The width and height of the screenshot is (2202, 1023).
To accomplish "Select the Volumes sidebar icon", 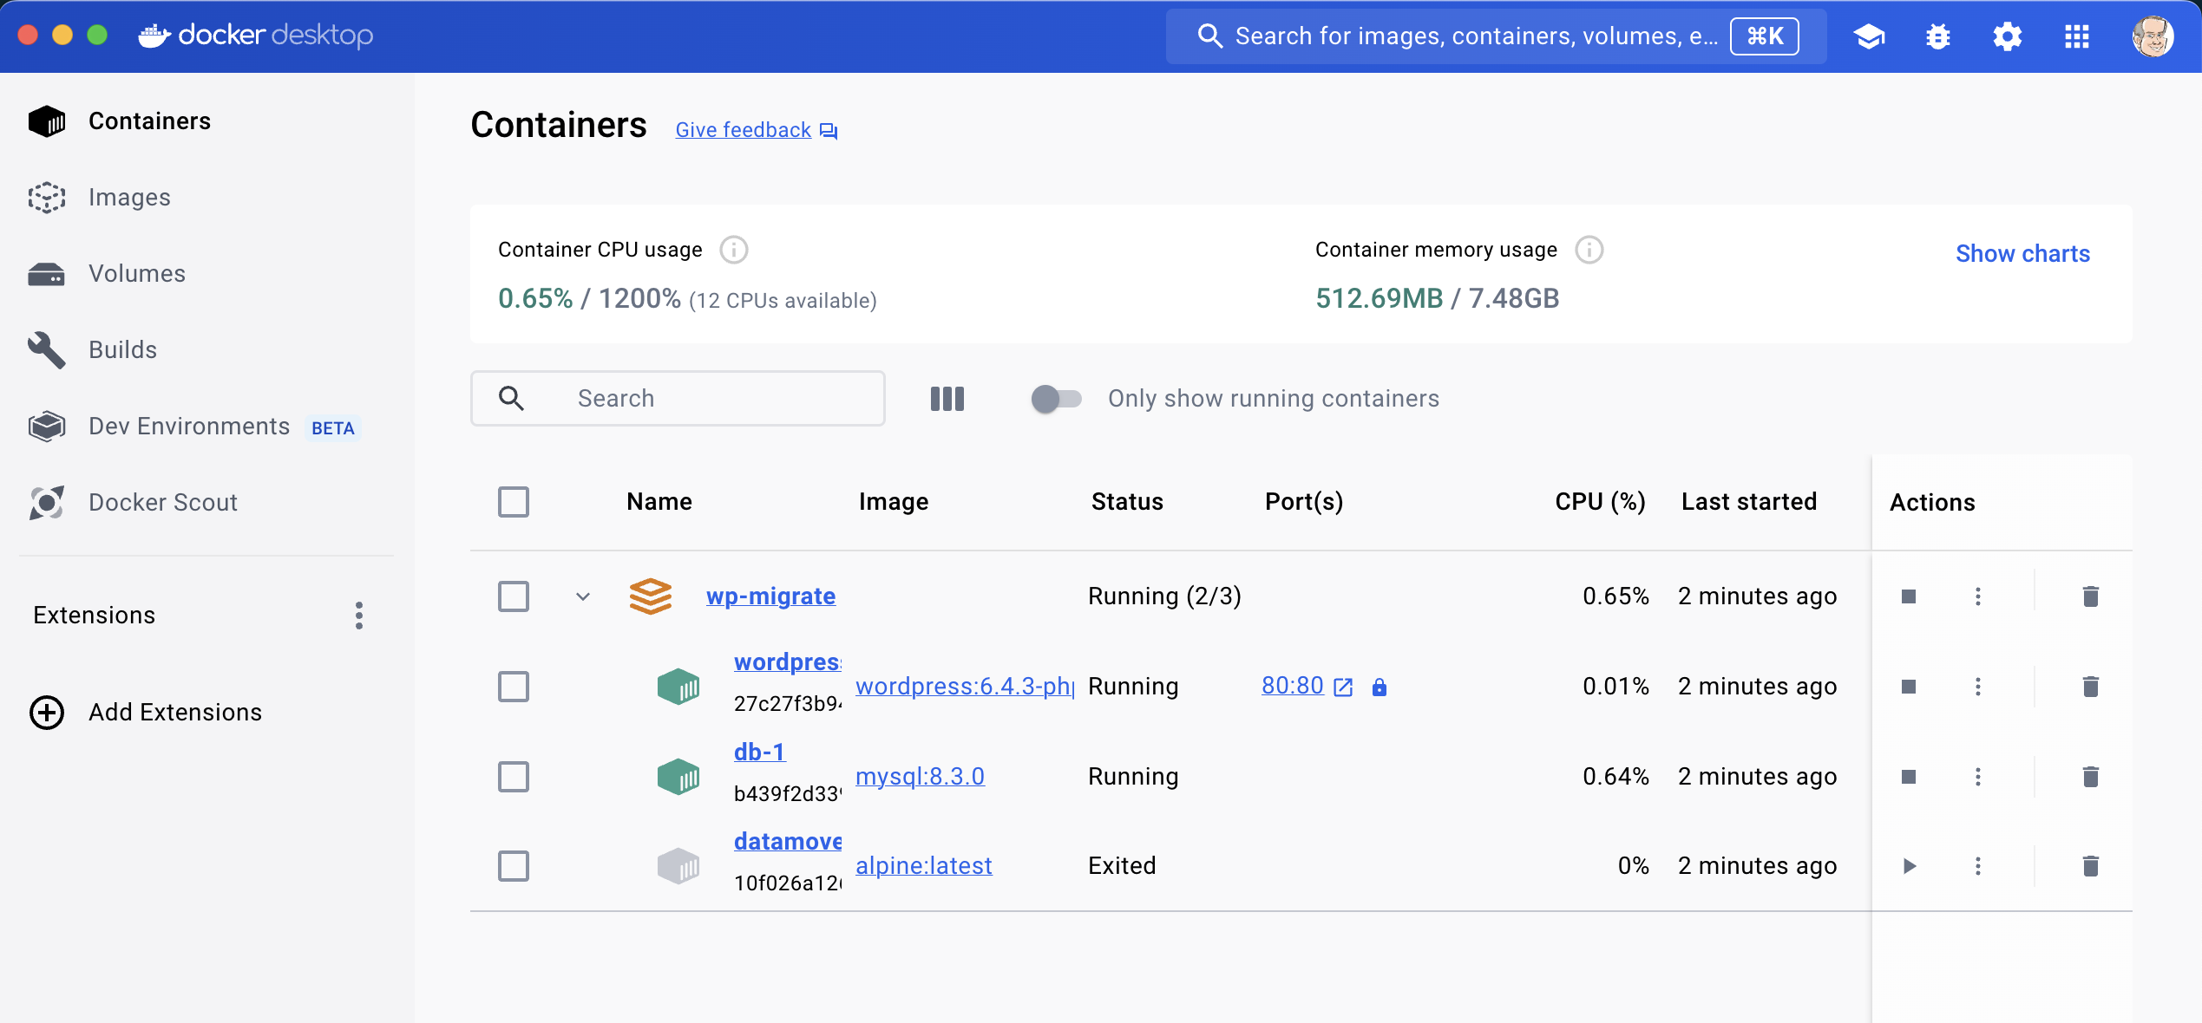I will [48, 273].
